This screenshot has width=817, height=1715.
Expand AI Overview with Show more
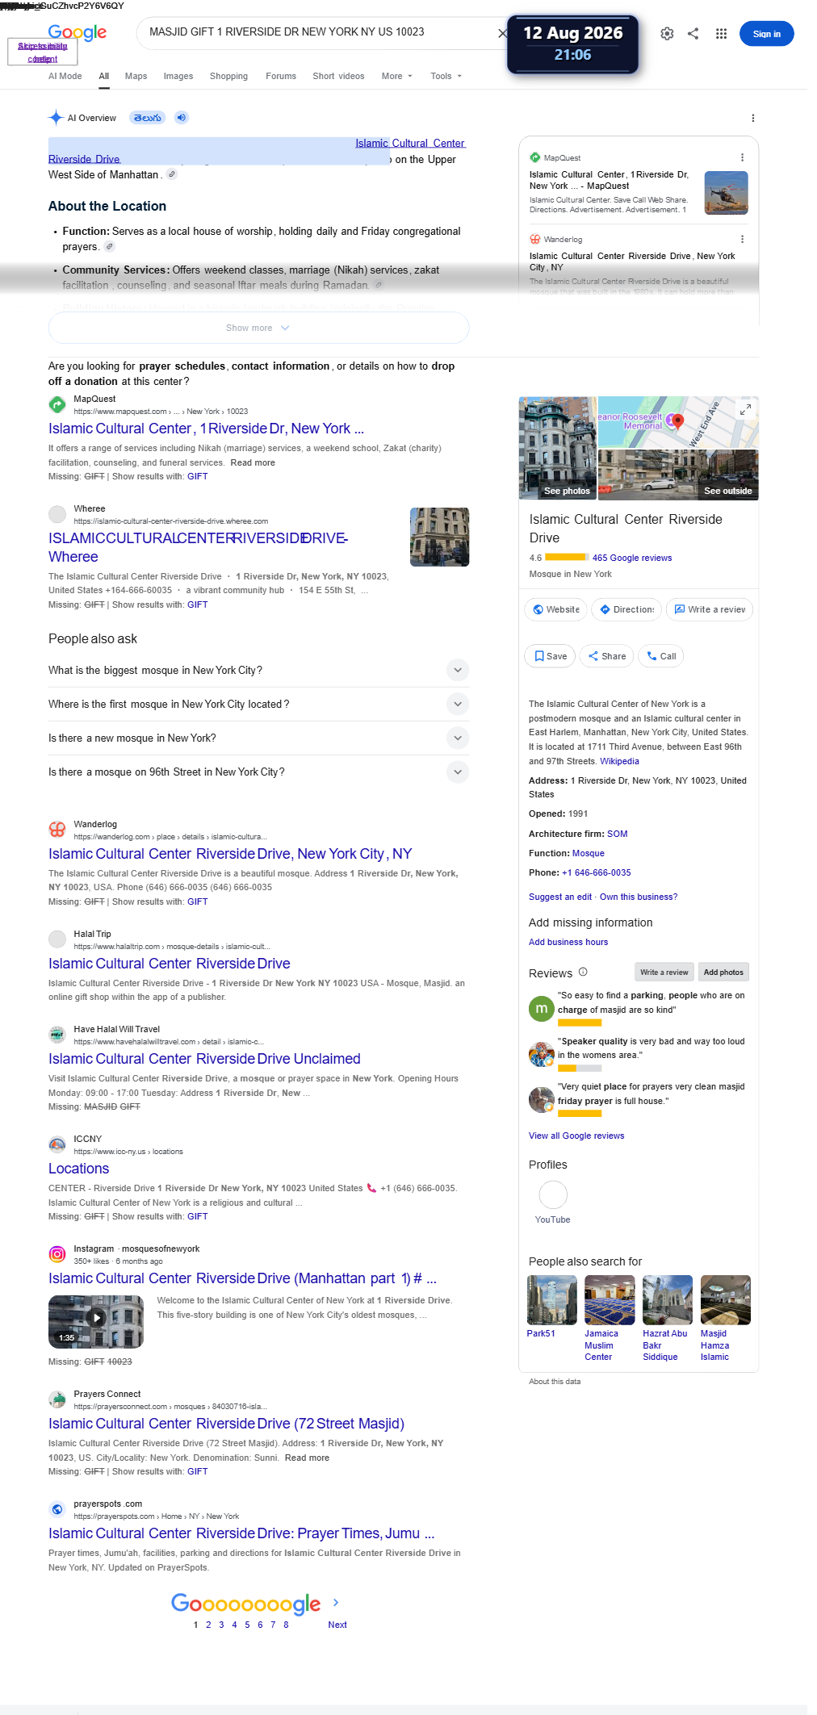(258, 328)
